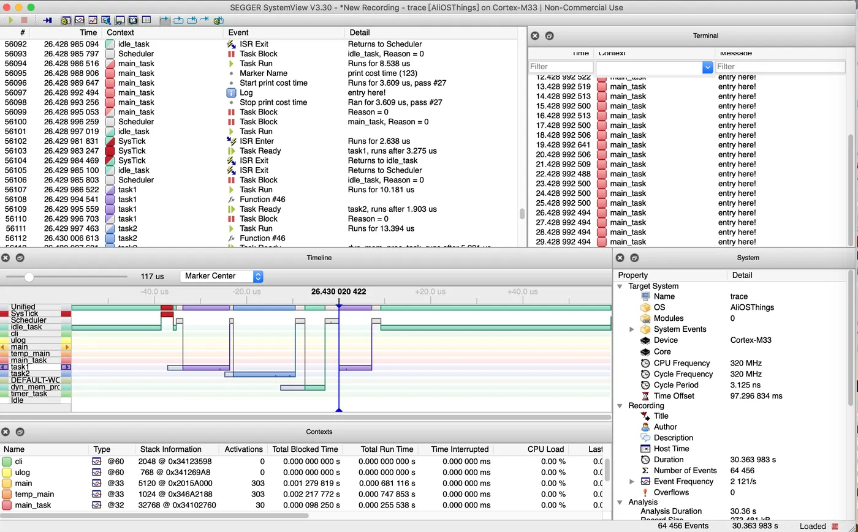Click main row right arrow in timeline

(x=67, y=347)
